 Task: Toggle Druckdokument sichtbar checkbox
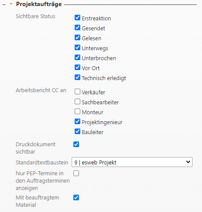click(x=76, y=145)
